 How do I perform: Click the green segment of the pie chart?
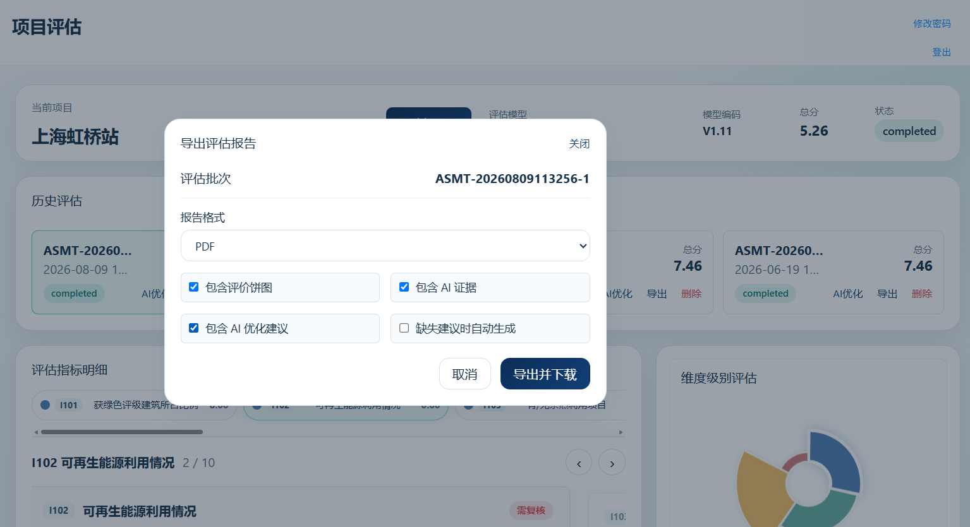pos(821,511)
